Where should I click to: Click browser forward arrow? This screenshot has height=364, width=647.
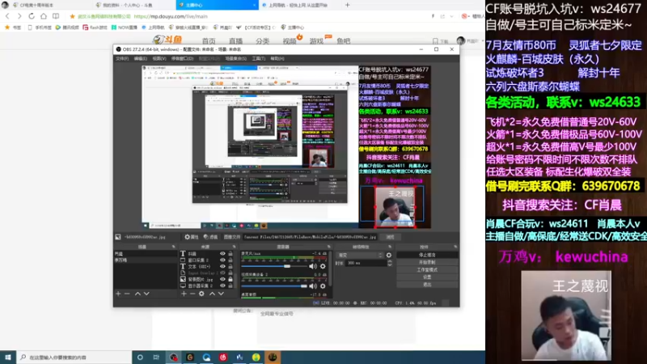pos(19,16)
